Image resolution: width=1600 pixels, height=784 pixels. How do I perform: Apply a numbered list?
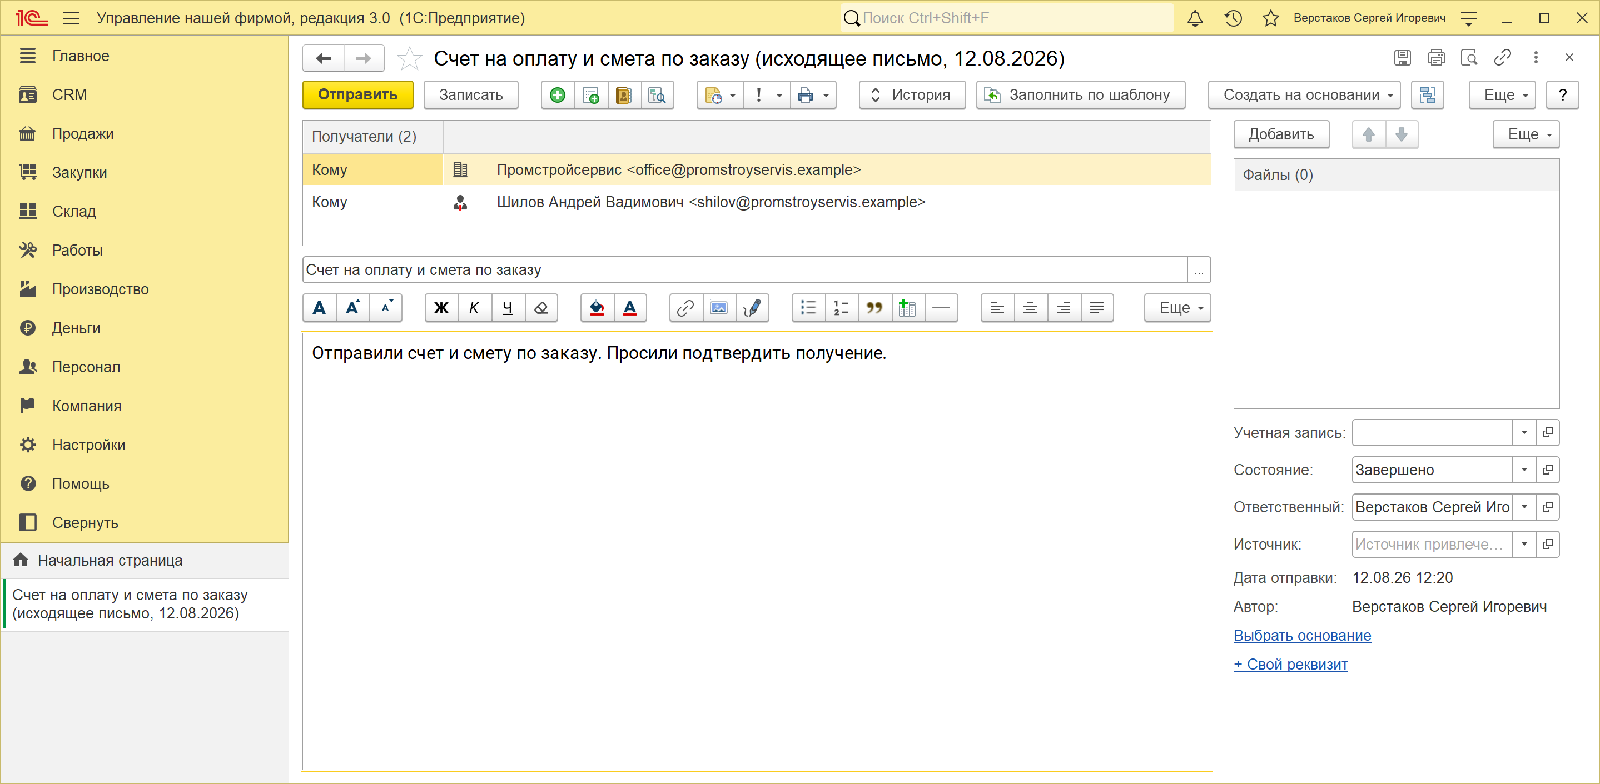(842, 308)
